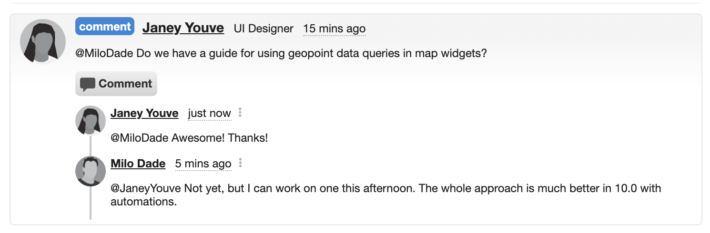Click the "5 mins ago" timestamp
This screenshot has height=233, width=710.
203,164
